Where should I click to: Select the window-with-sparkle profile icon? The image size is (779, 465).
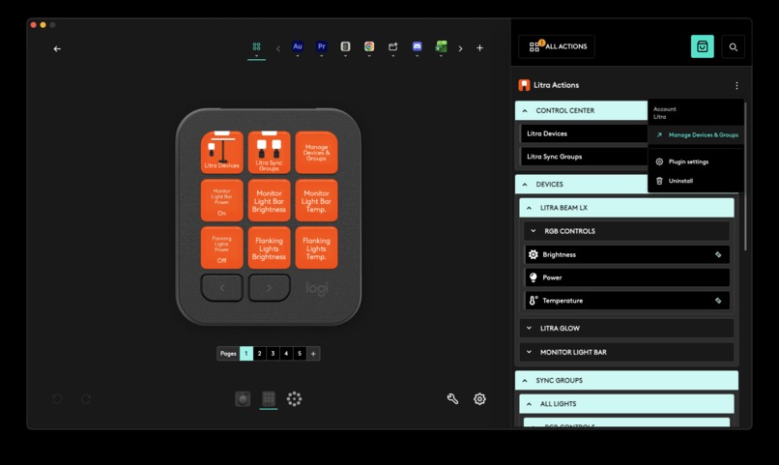point(393,46)
